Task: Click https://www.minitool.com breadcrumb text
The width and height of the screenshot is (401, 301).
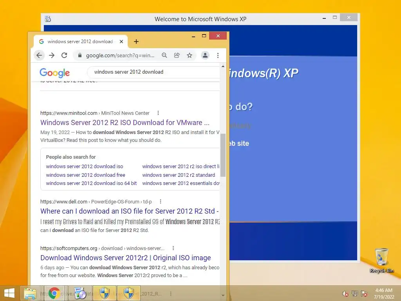Action: (69, 113)
